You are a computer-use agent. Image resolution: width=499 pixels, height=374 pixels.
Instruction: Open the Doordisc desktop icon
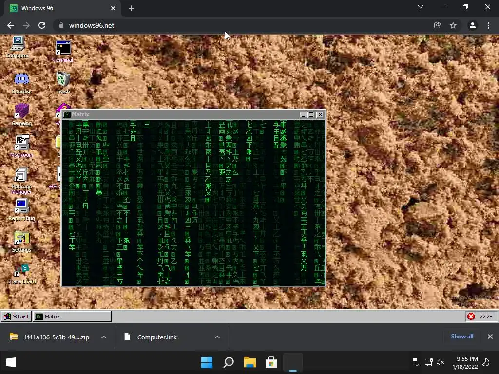pos(21,83)
